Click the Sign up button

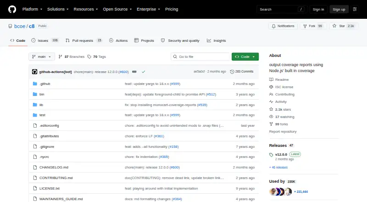339,9
